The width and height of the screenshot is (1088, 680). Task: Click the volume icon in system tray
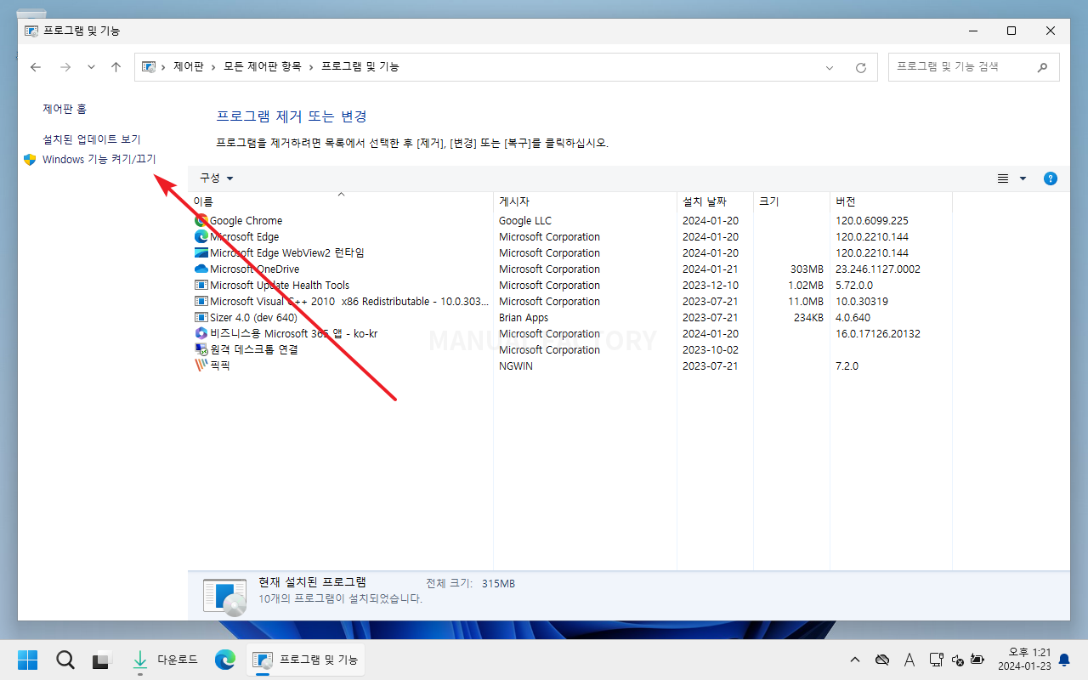958,660
